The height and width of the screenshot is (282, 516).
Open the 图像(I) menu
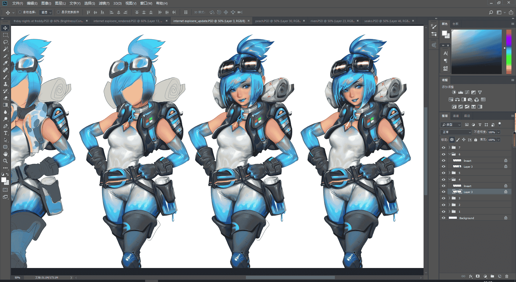(46, 3)
